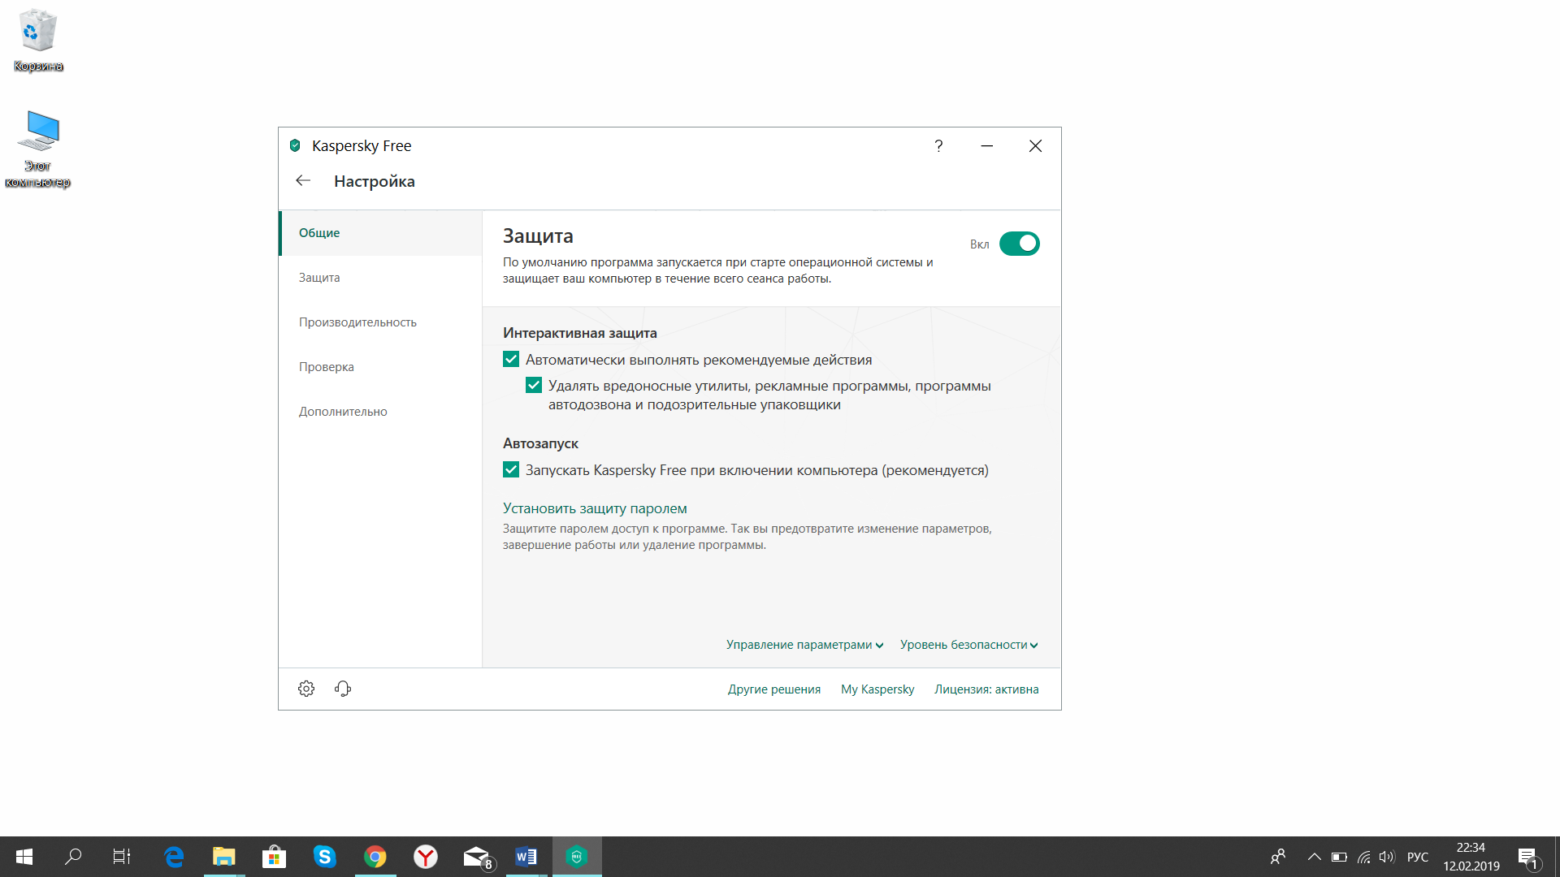Viewport: 1560px width, 877px height.
Task: Open the Windows Start menu
Action: (24, 857)
